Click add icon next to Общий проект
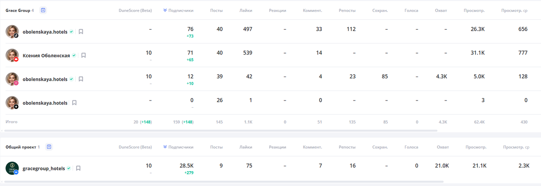Viewport: 541px width, 186px height. pos(49,147)
